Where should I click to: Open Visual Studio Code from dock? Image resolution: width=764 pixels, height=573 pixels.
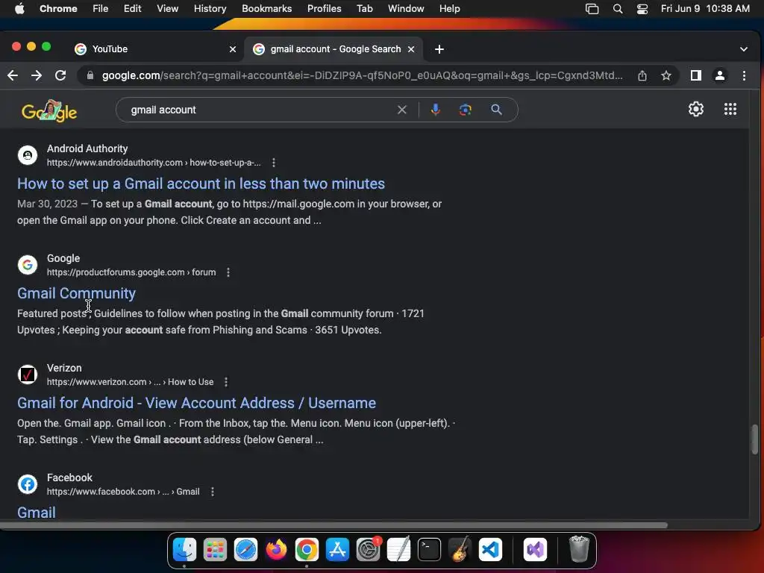[x=490, y=550]
